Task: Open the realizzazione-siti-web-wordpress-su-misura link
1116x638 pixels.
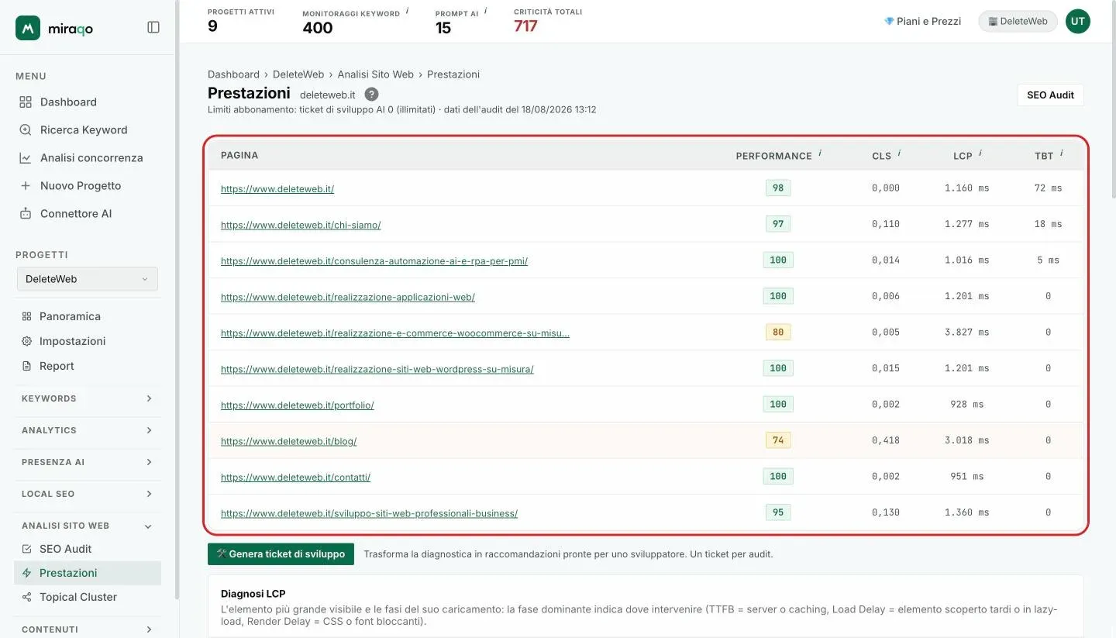Action: [x=377, y=369]
